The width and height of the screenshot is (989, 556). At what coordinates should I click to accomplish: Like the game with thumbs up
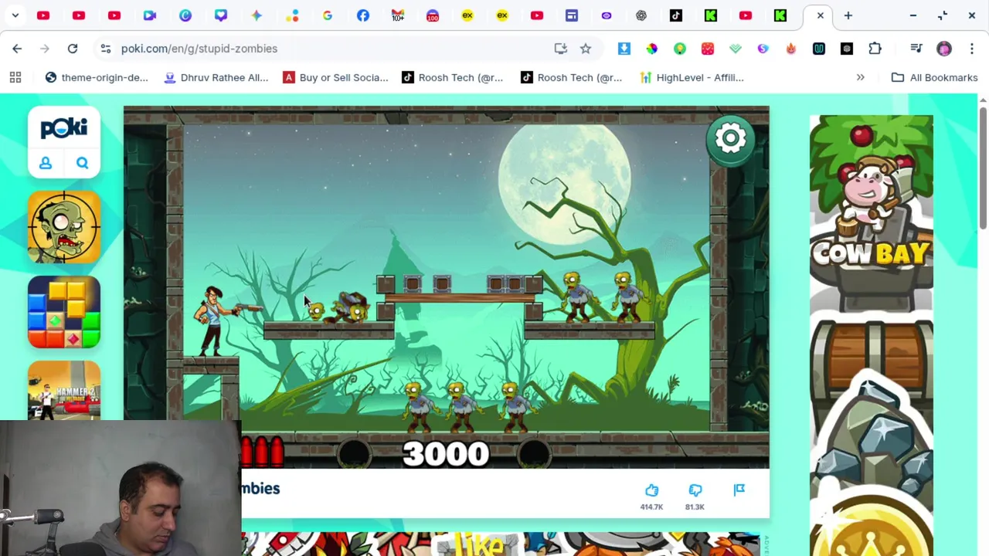point(651,490)
